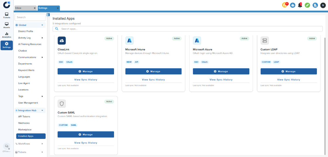Screen dimensions: 328x157
Task: Open the chatbot robot icon in header
Action: tap(292, 5)
